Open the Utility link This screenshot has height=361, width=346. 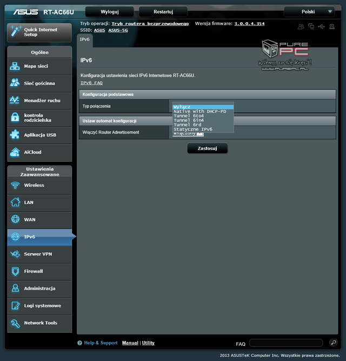pyautogui.click(x=148, y=343)
